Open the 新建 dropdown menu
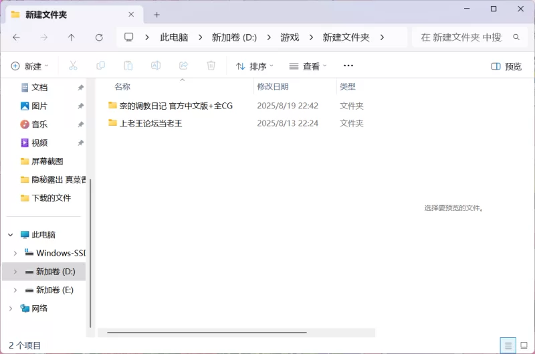This screenshot has width=535, height=354. click(30, 66)
